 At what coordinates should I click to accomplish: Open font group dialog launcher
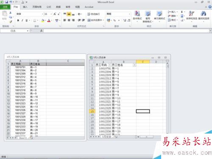click(60, 26)
